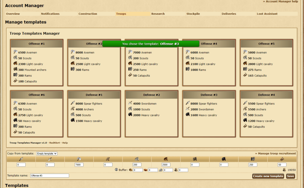
Task: Click the scouts quantity field showing 200
Action: click(x=137, y=165)
